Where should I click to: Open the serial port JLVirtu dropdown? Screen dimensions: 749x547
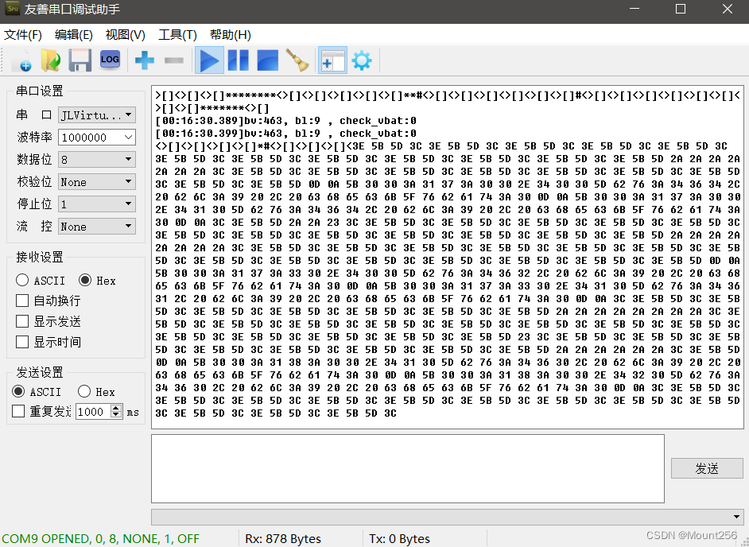(x=97, y=115)
